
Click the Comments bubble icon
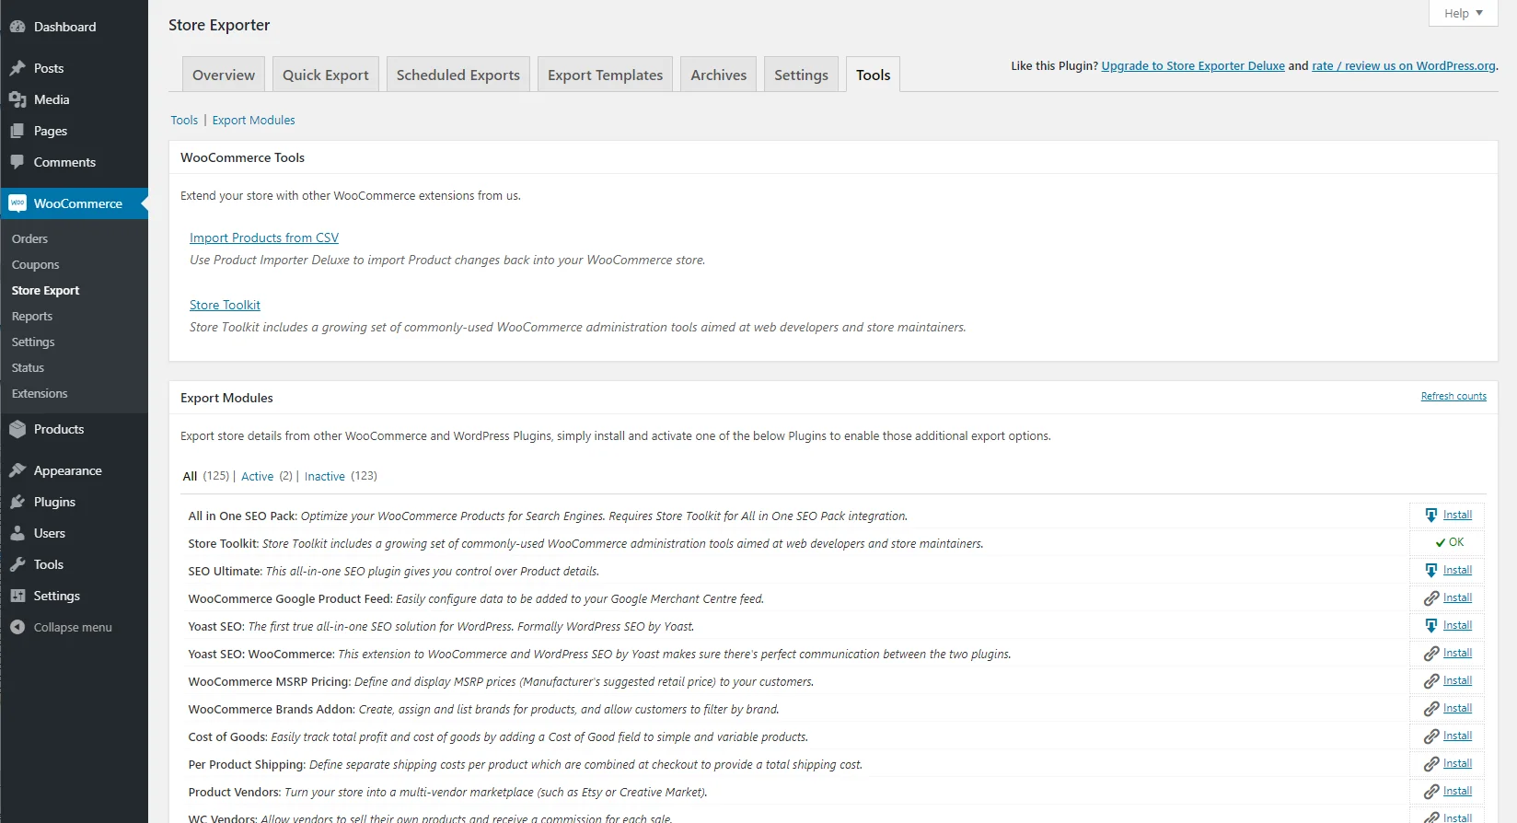(17, 162)
